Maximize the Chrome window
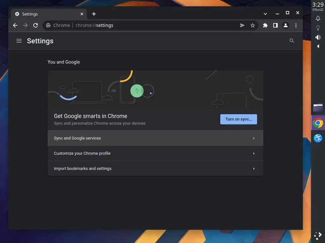 point(287,13)
